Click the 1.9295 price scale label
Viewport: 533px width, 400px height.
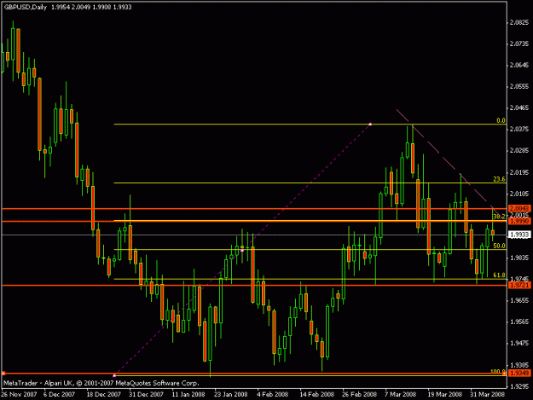click(519, 386)
